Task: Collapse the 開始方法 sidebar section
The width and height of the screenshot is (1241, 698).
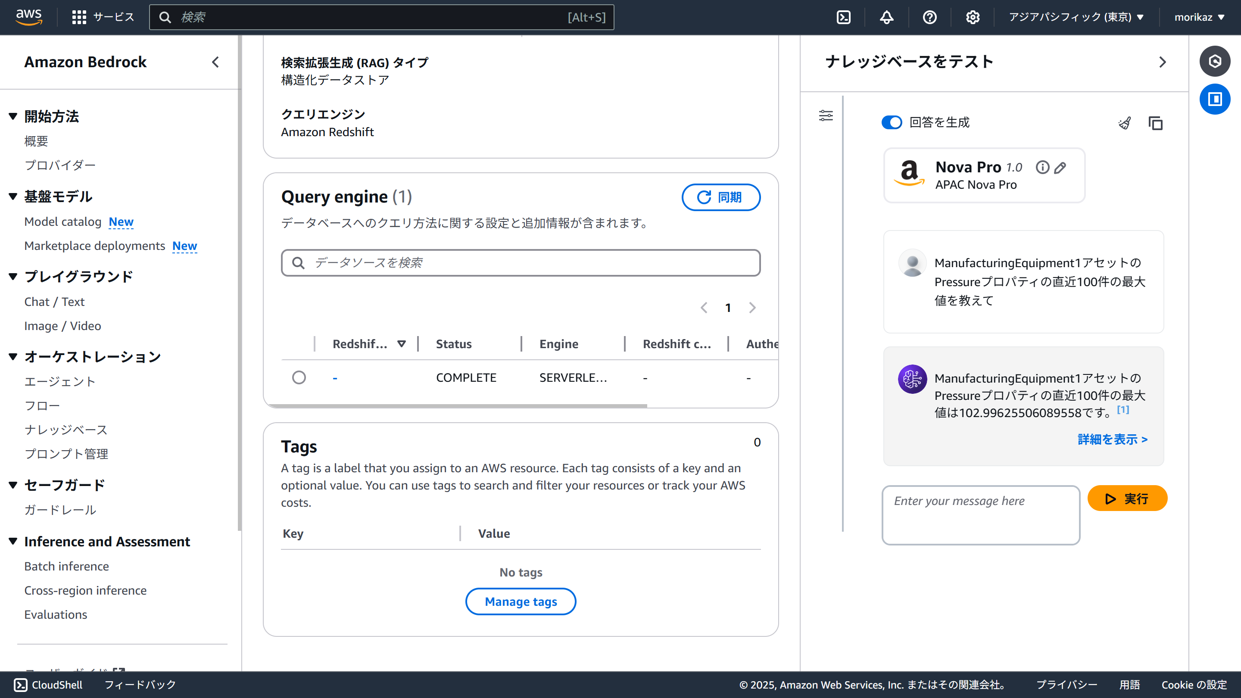Action: tap(13, 116)
